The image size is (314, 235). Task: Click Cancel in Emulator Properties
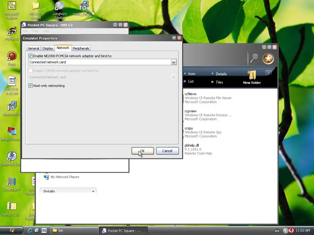coord(167,151)
